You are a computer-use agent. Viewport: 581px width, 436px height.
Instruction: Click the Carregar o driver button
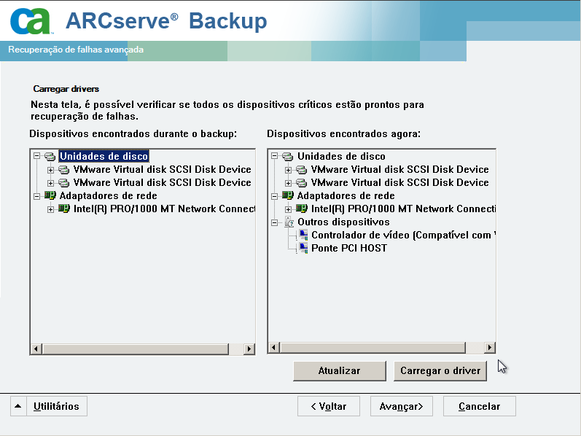point(440,371)
